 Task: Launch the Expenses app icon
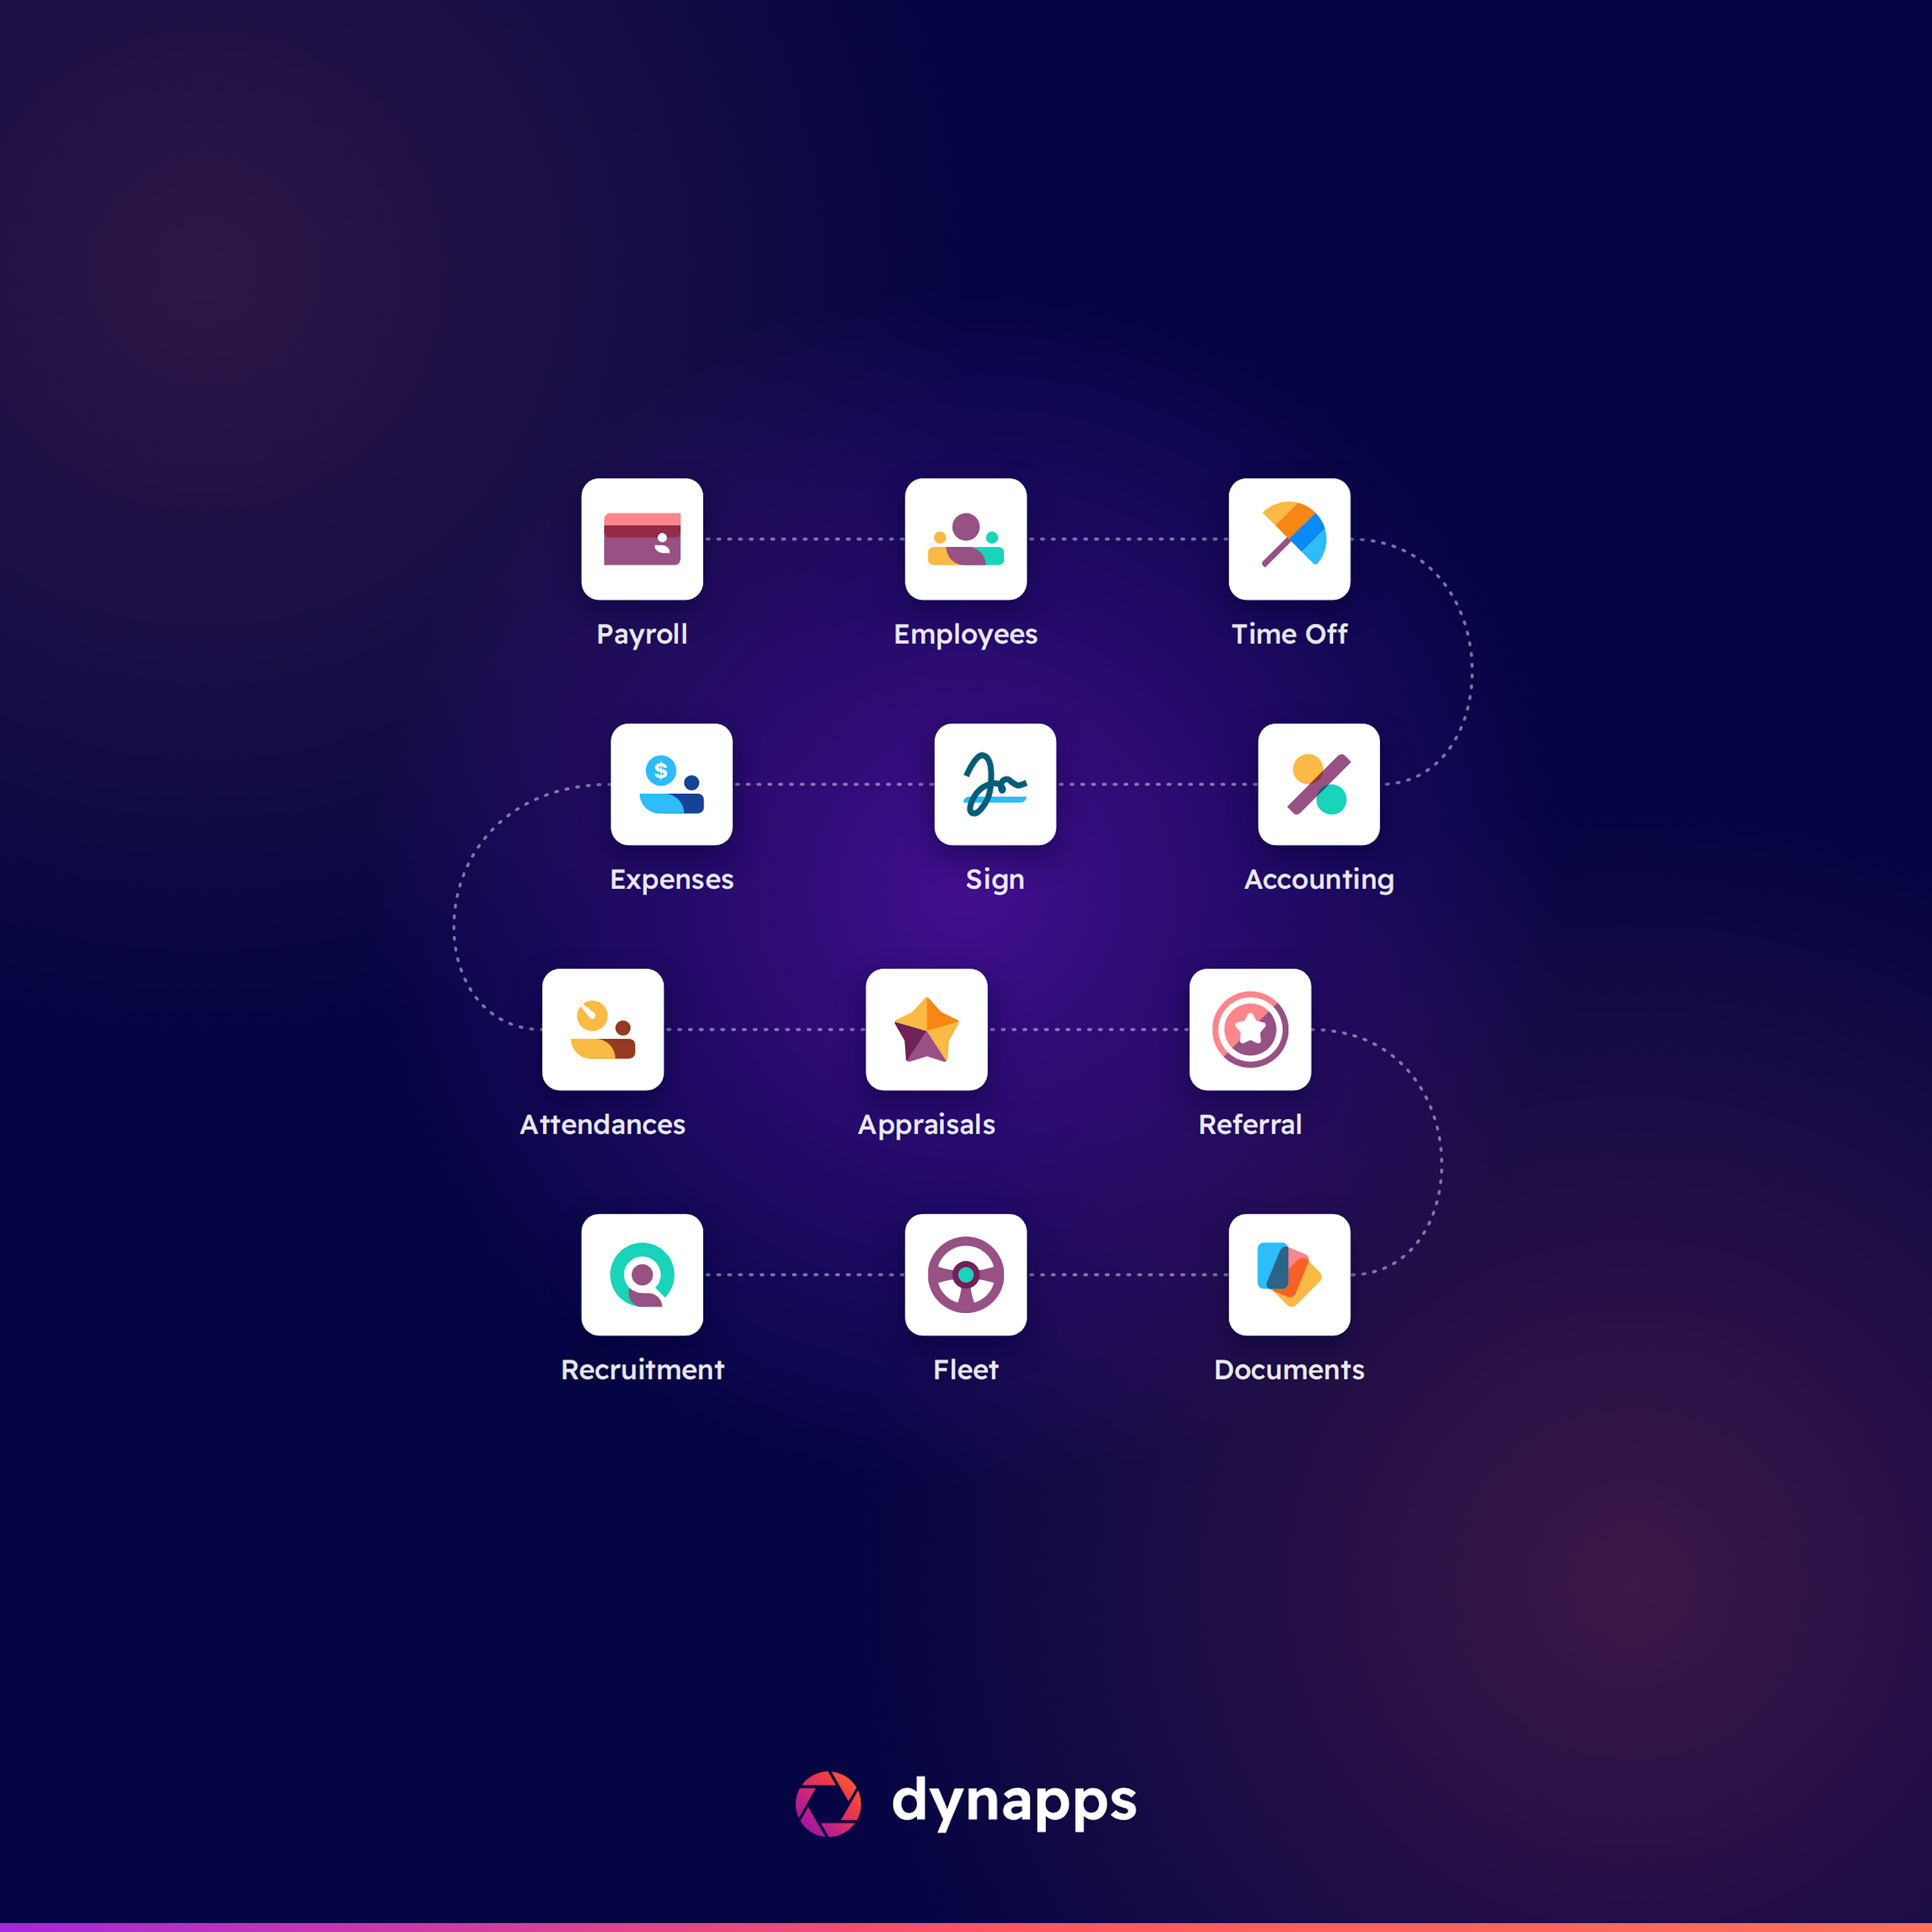point(672,784)
